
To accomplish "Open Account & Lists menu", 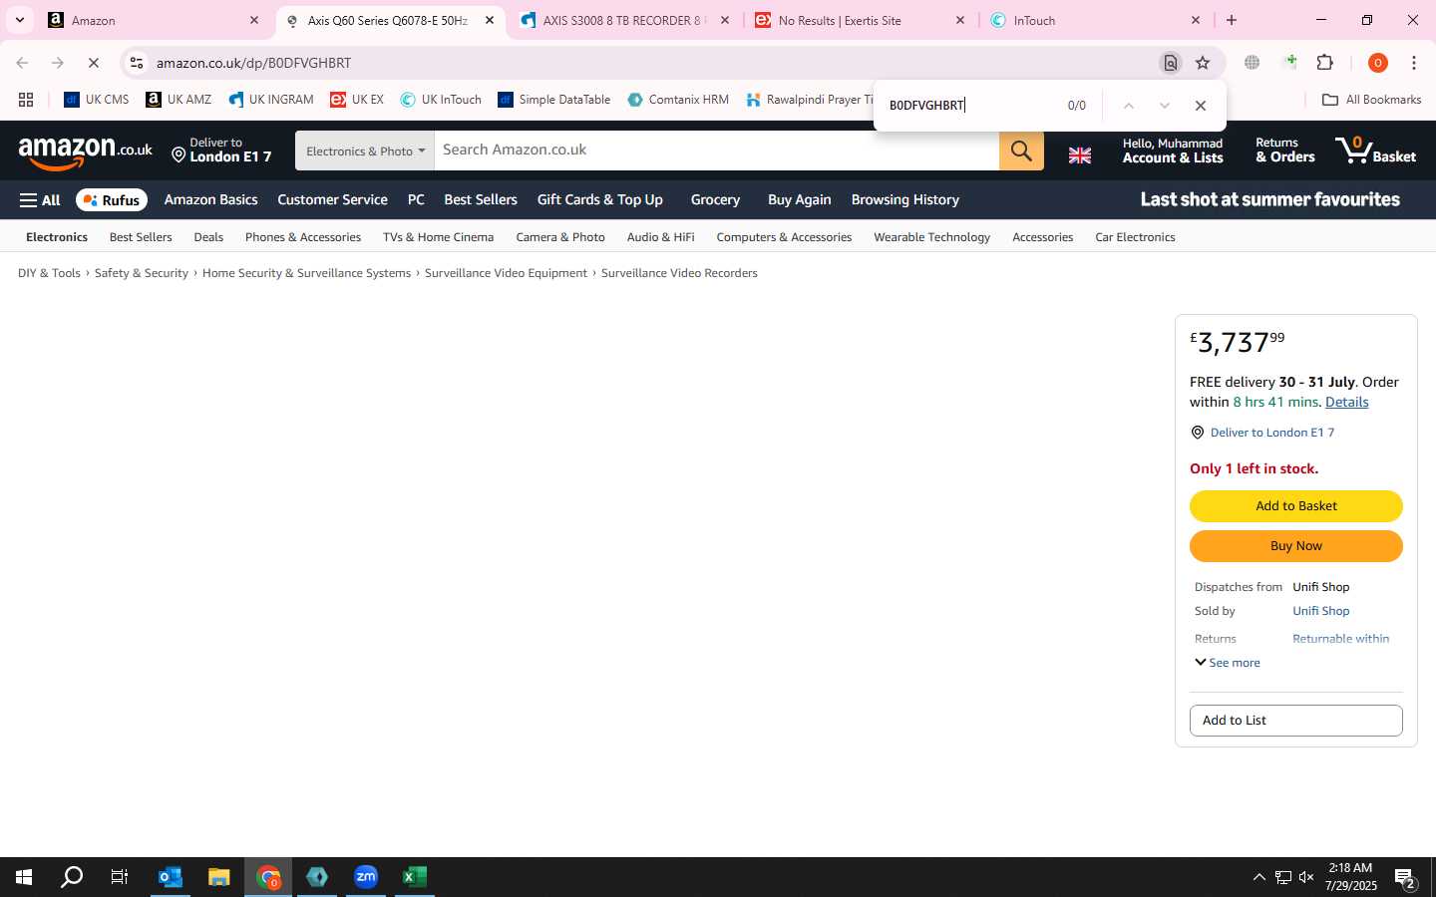I will pos(1173,150).
